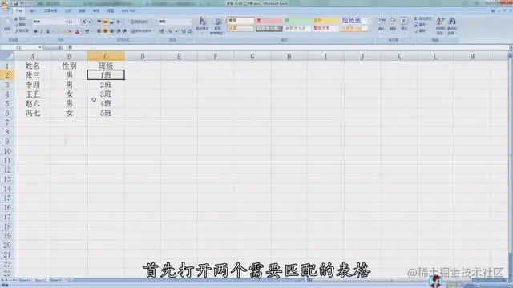
Task: Switch to the 页面布局 ribbon tab
Action: point(50,10)
